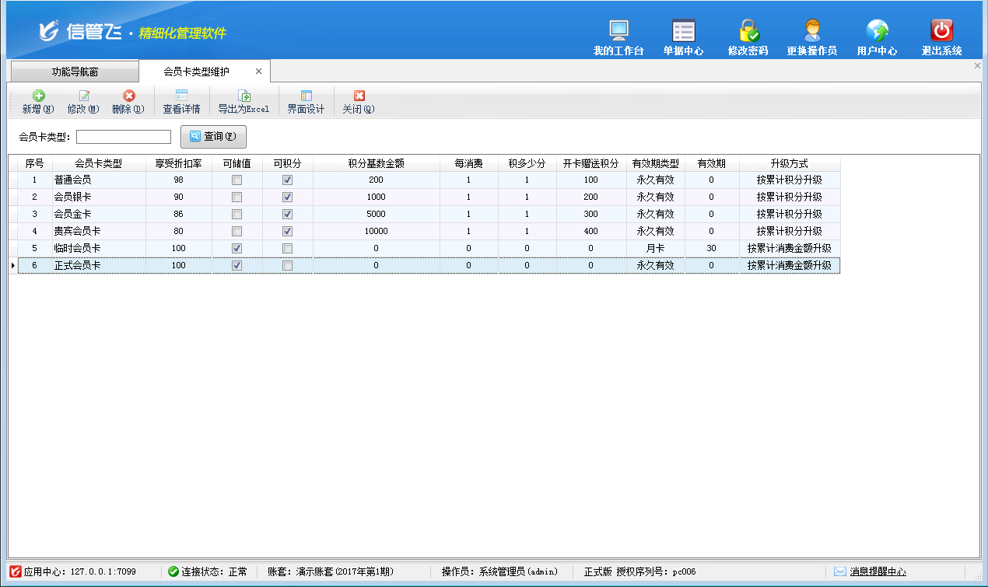The width and height of the screenshot is (988, 587).
Task: Toggle 可储值 checkbox for 普通会员
Action: 236,180
